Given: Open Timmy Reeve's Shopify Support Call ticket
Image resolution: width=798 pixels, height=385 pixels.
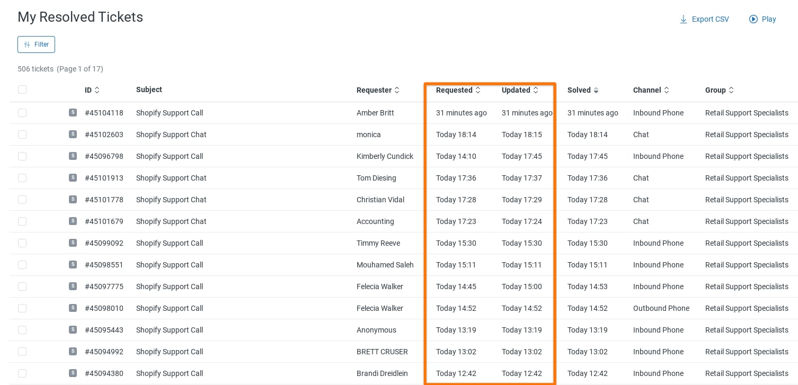Looking at the screenshot, I should click(170, 243).
